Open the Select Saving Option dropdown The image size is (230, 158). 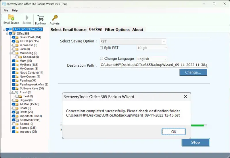(133, 41)
